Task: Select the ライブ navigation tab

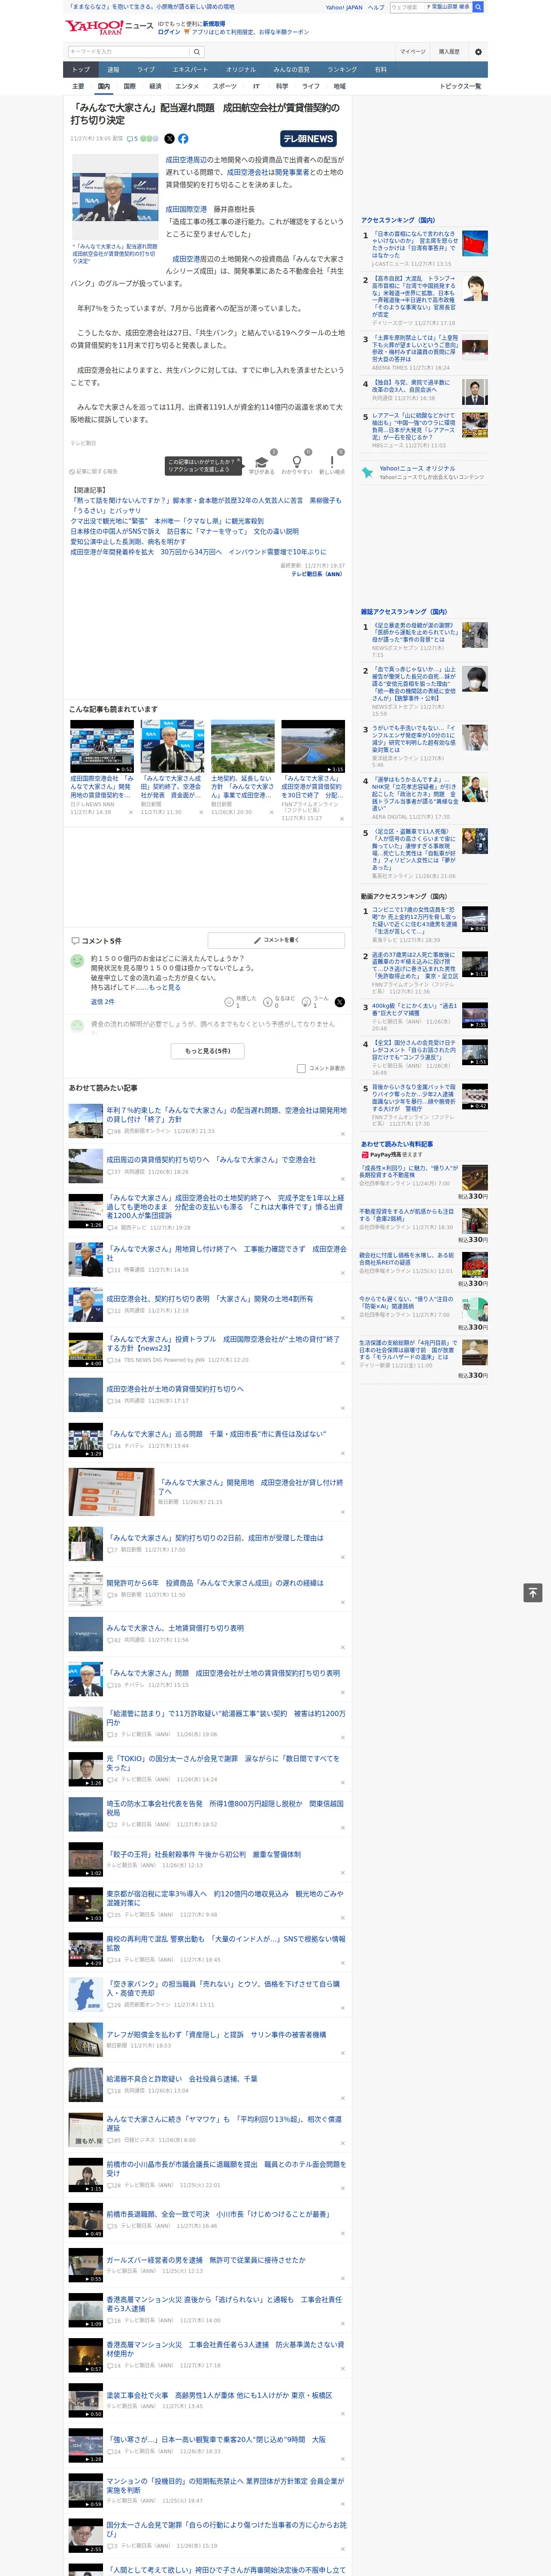Action: [x=146, y=69]
